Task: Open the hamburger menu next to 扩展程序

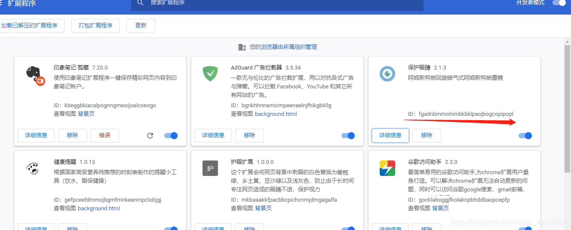Action: click(x=1, y=3)
